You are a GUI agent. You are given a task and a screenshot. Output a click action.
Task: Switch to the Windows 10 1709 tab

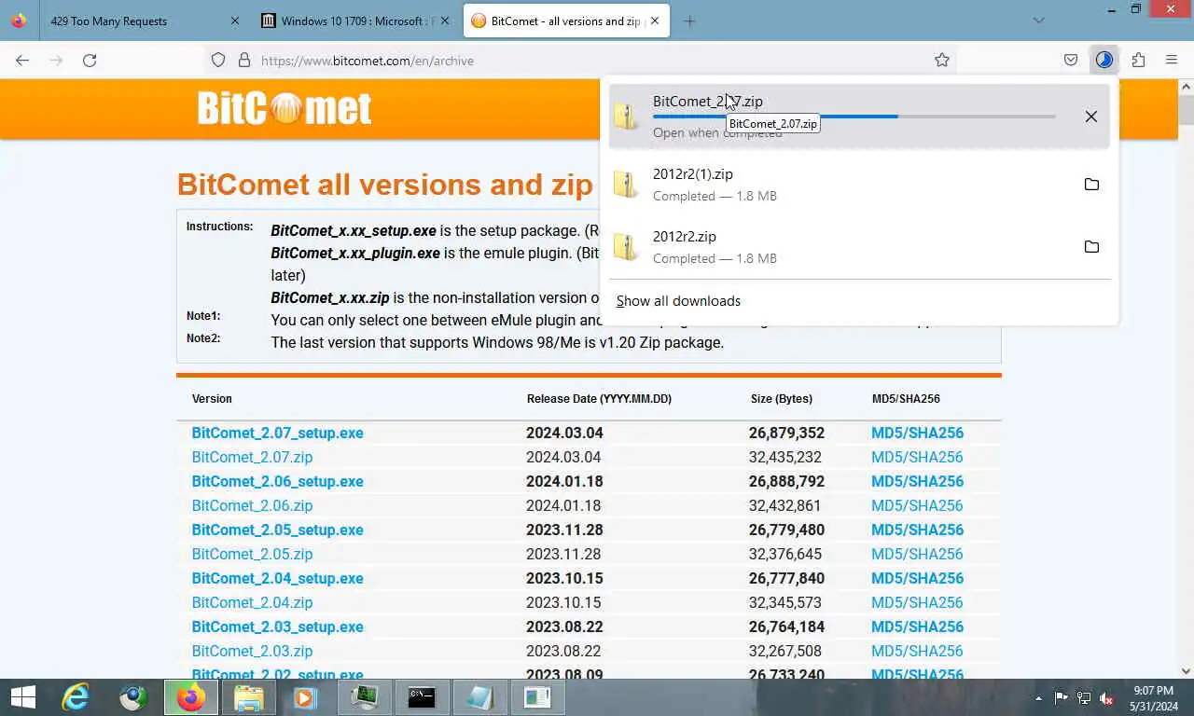357,21
